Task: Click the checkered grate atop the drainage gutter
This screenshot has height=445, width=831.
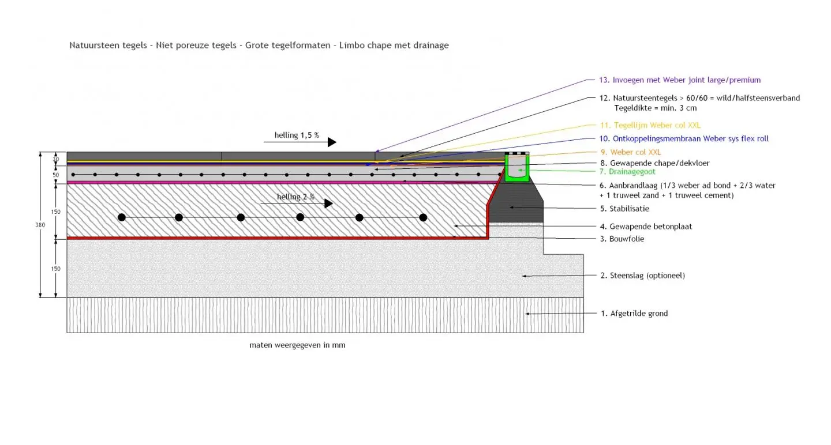Action: pos(517,154)
